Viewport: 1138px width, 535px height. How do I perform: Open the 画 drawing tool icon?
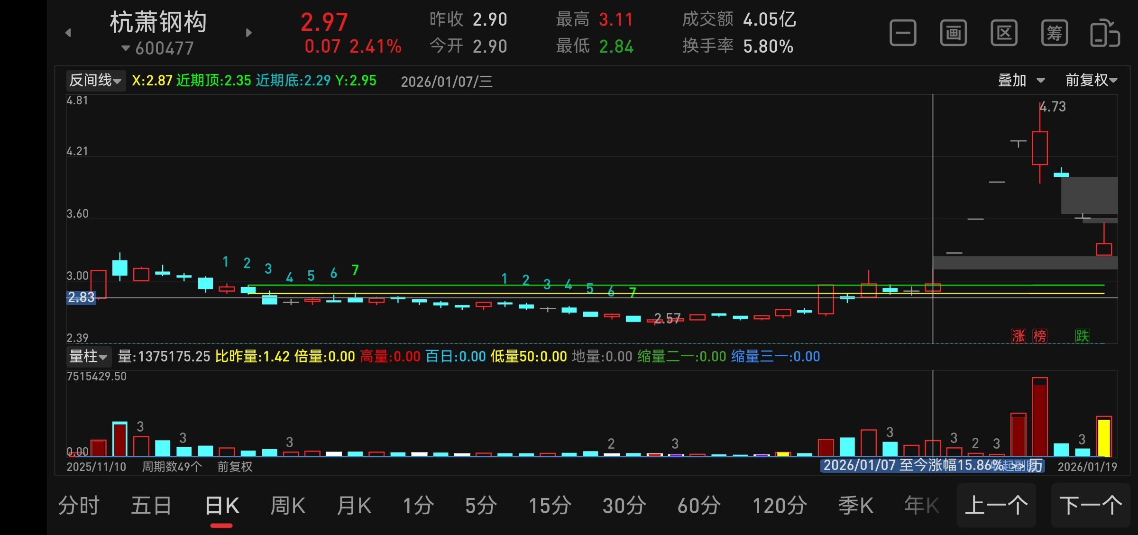click(x=953, y=33)
